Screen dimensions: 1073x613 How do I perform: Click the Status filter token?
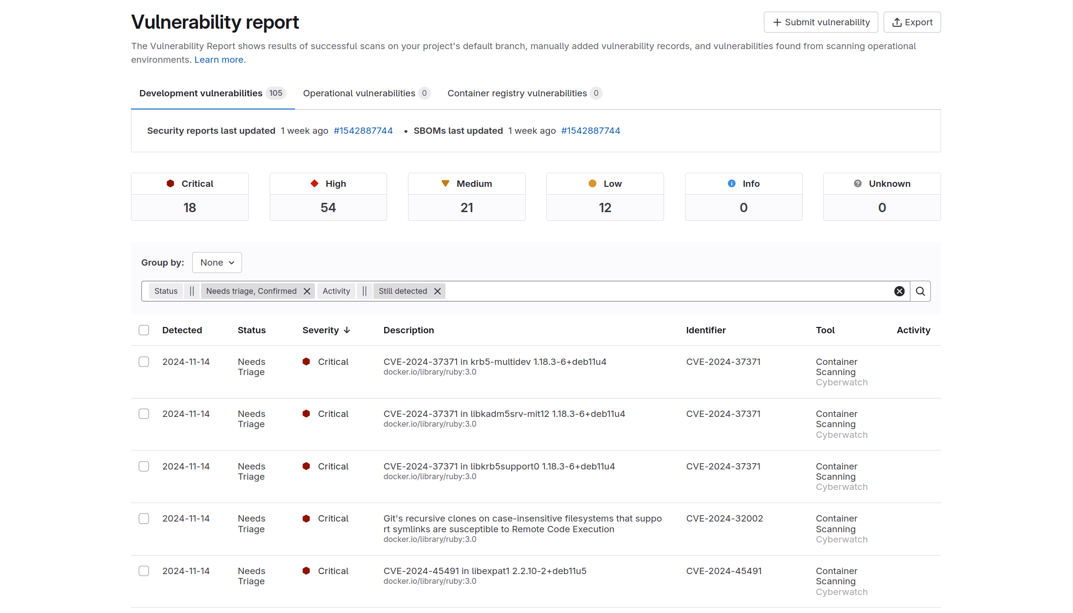166,291
